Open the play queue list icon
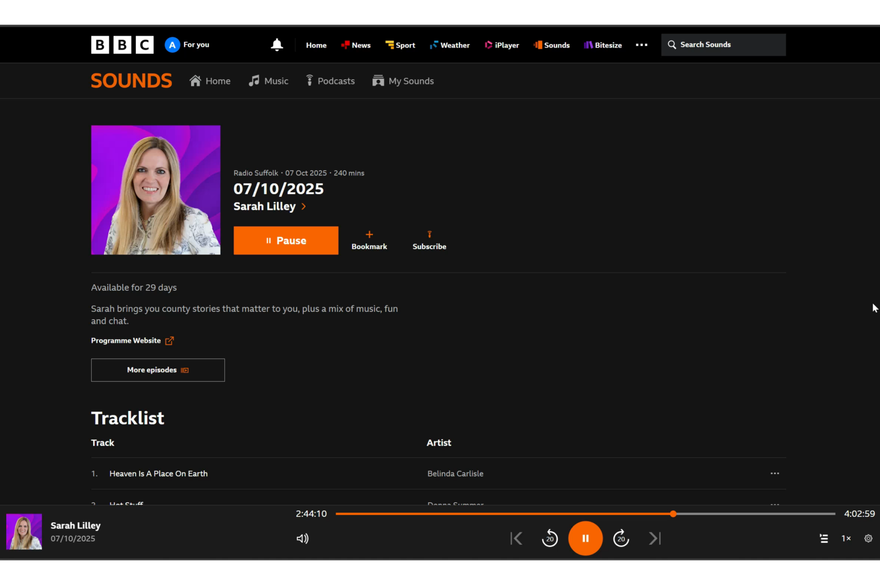The height and width of the screenshot is (587, 880). coord(824,538)
